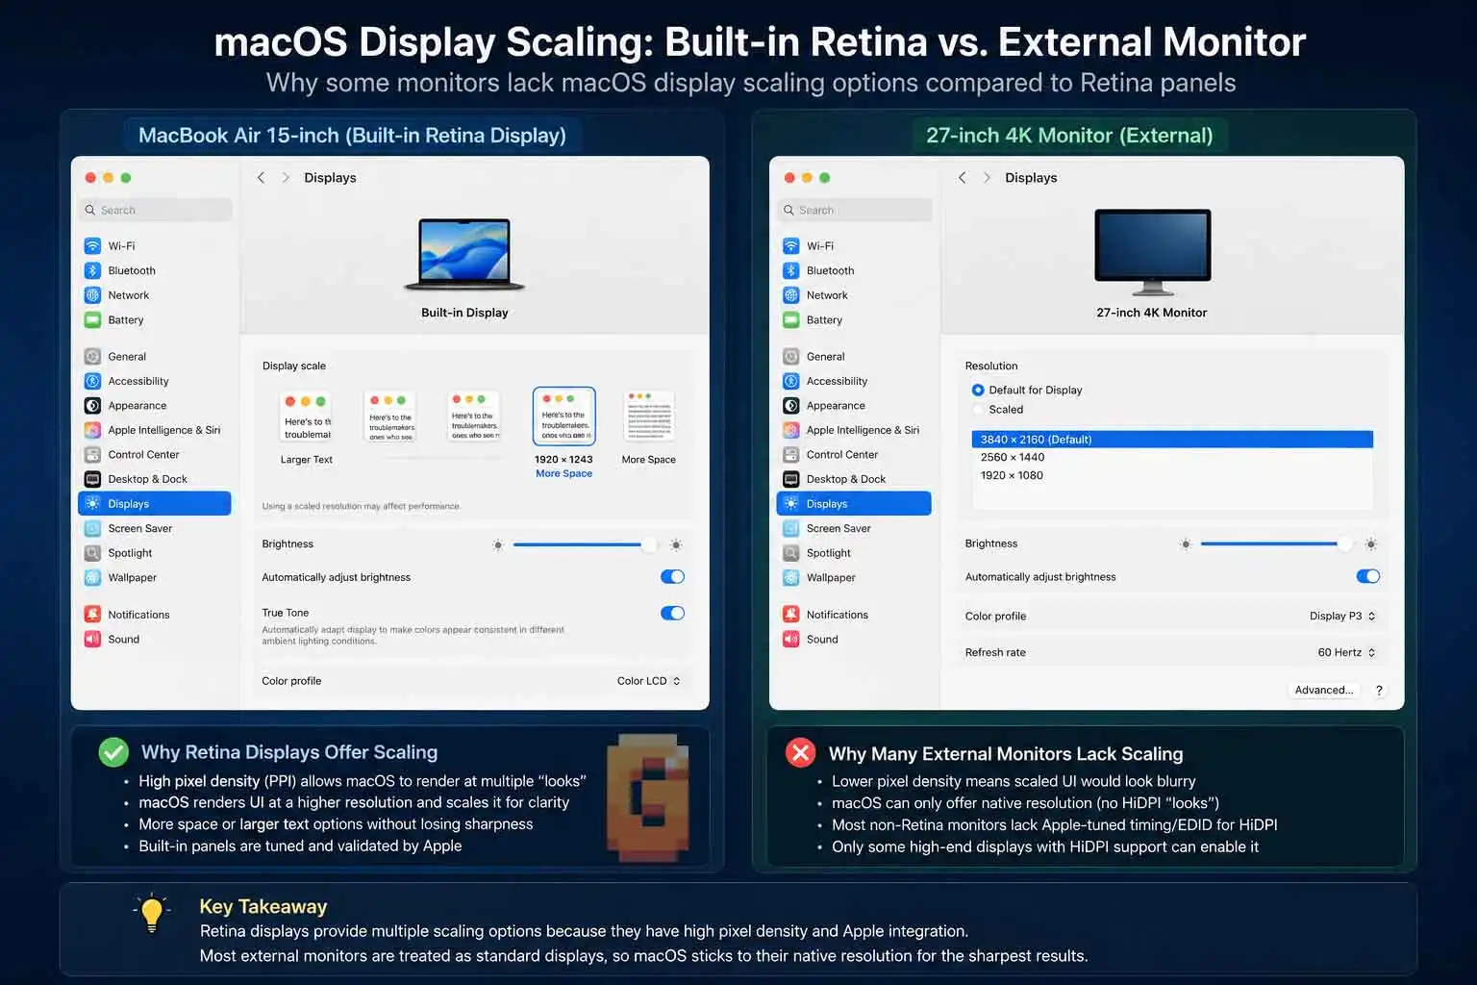Viewport: 1477px width, 985px height.
Task: Click the Sound icon in the 4K Monitor window sidebar
Action: (x=790, y=640)
